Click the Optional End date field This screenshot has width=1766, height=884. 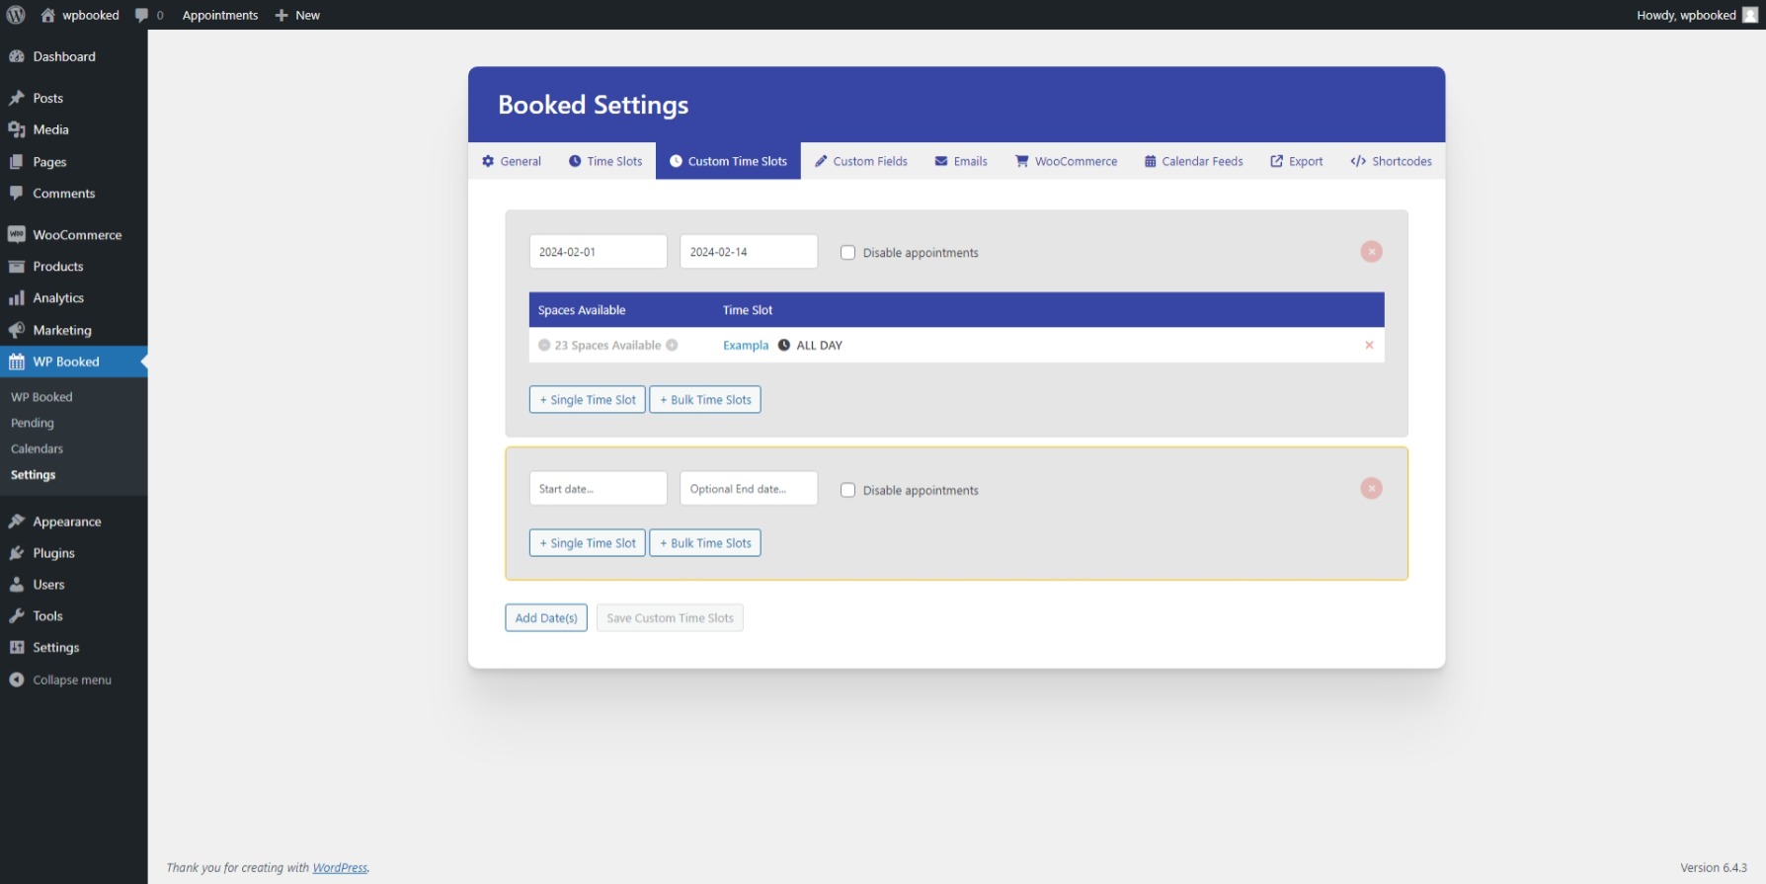749,489
